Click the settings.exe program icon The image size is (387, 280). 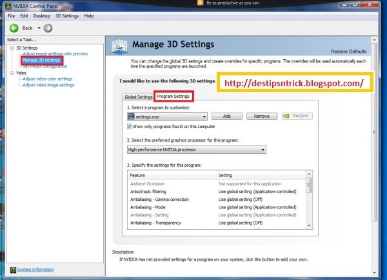[x=132, y=117]
